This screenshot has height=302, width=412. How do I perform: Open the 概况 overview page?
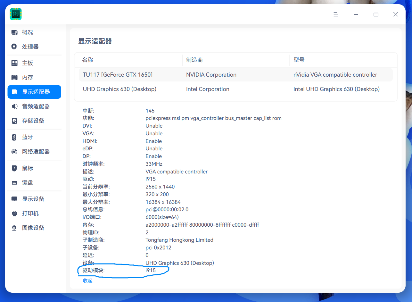point(34,32)
